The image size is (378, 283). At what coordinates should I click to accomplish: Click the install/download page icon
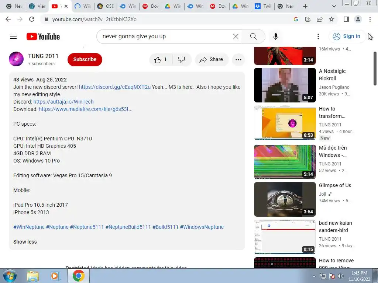(x=308, y=19)
